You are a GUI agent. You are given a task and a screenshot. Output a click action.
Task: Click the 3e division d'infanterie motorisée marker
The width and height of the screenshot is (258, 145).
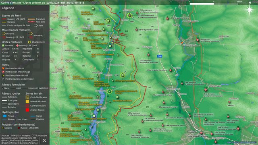198,40
